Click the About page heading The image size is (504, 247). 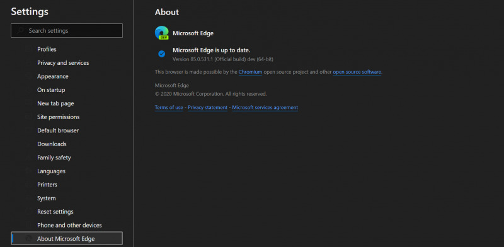(167, 12)
